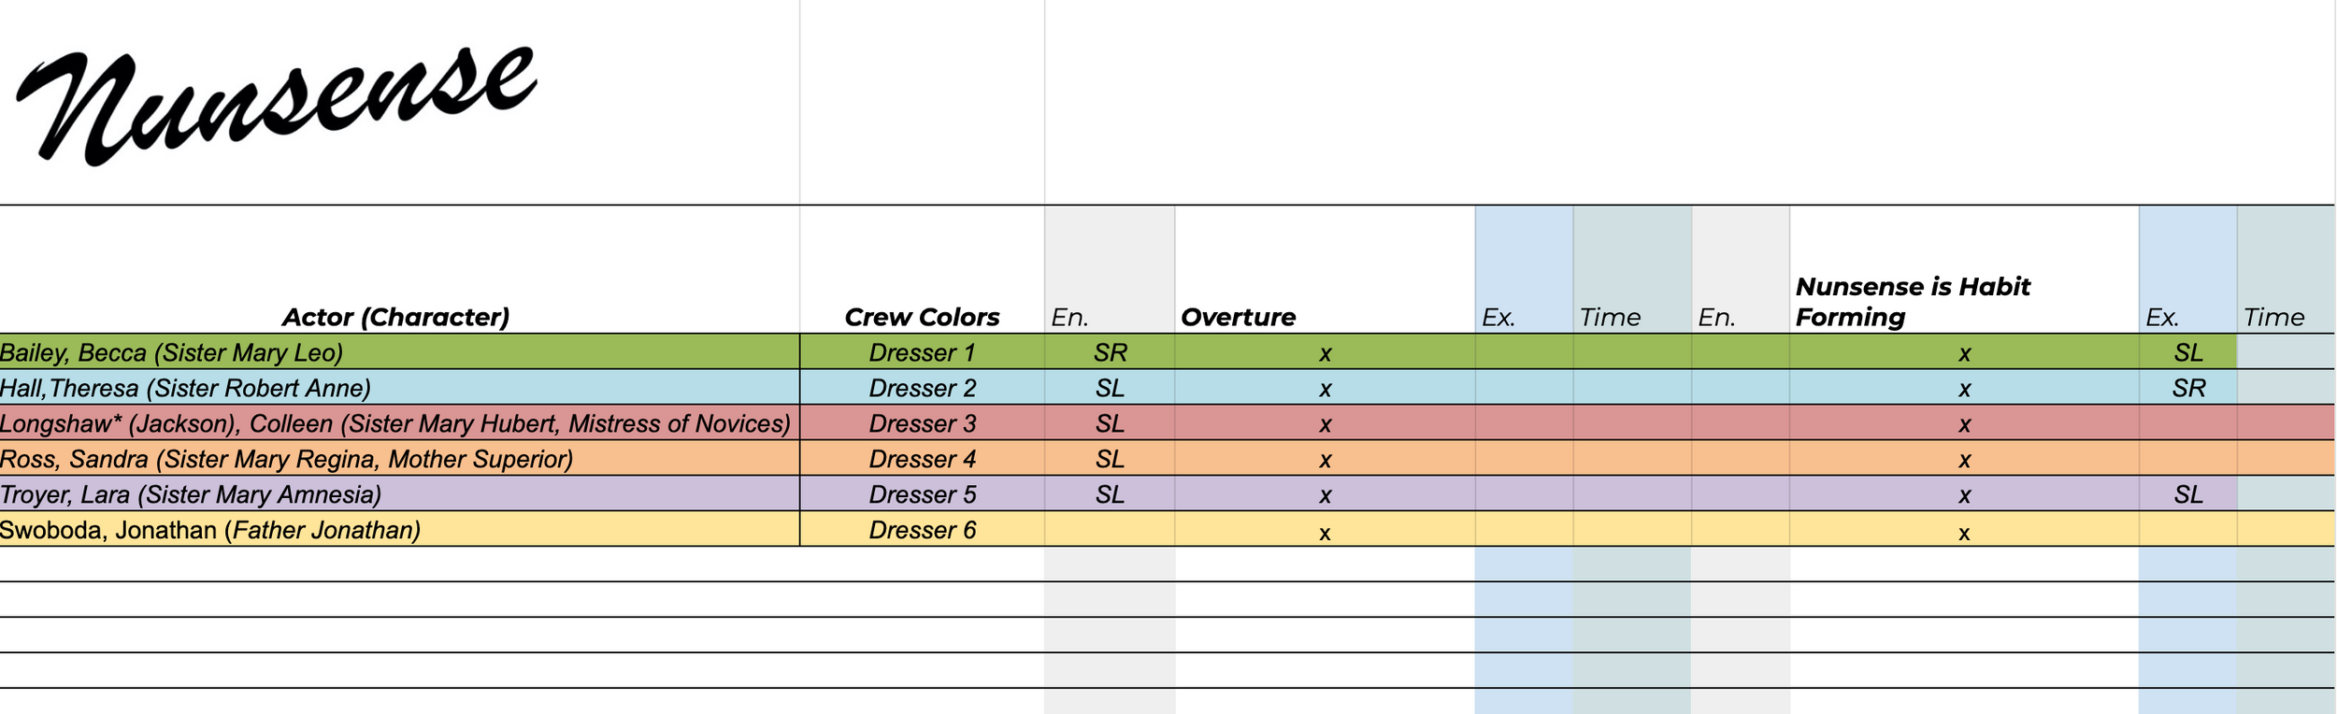Click the yellow Dresser 6 cell
This screenshot has width=2337, height=714.
922,530
